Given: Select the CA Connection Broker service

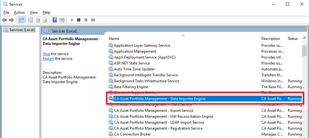Looking at the screenshot, I should pyautogui.click(x=132, y=134).
